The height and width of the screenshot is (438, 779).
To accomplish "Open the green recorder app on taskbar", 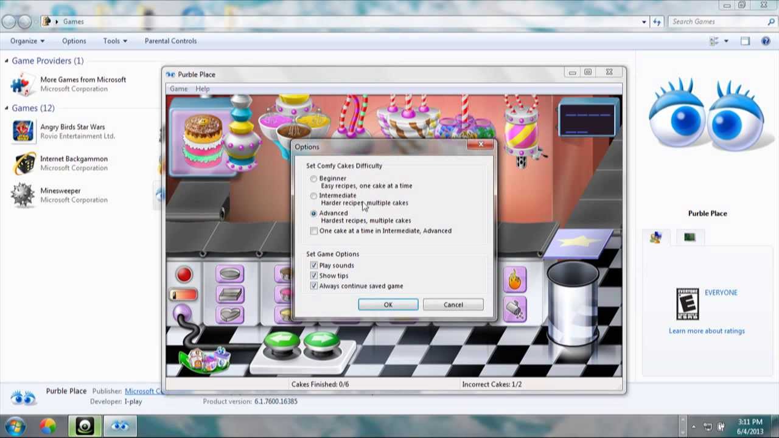I will click(85, 426).
